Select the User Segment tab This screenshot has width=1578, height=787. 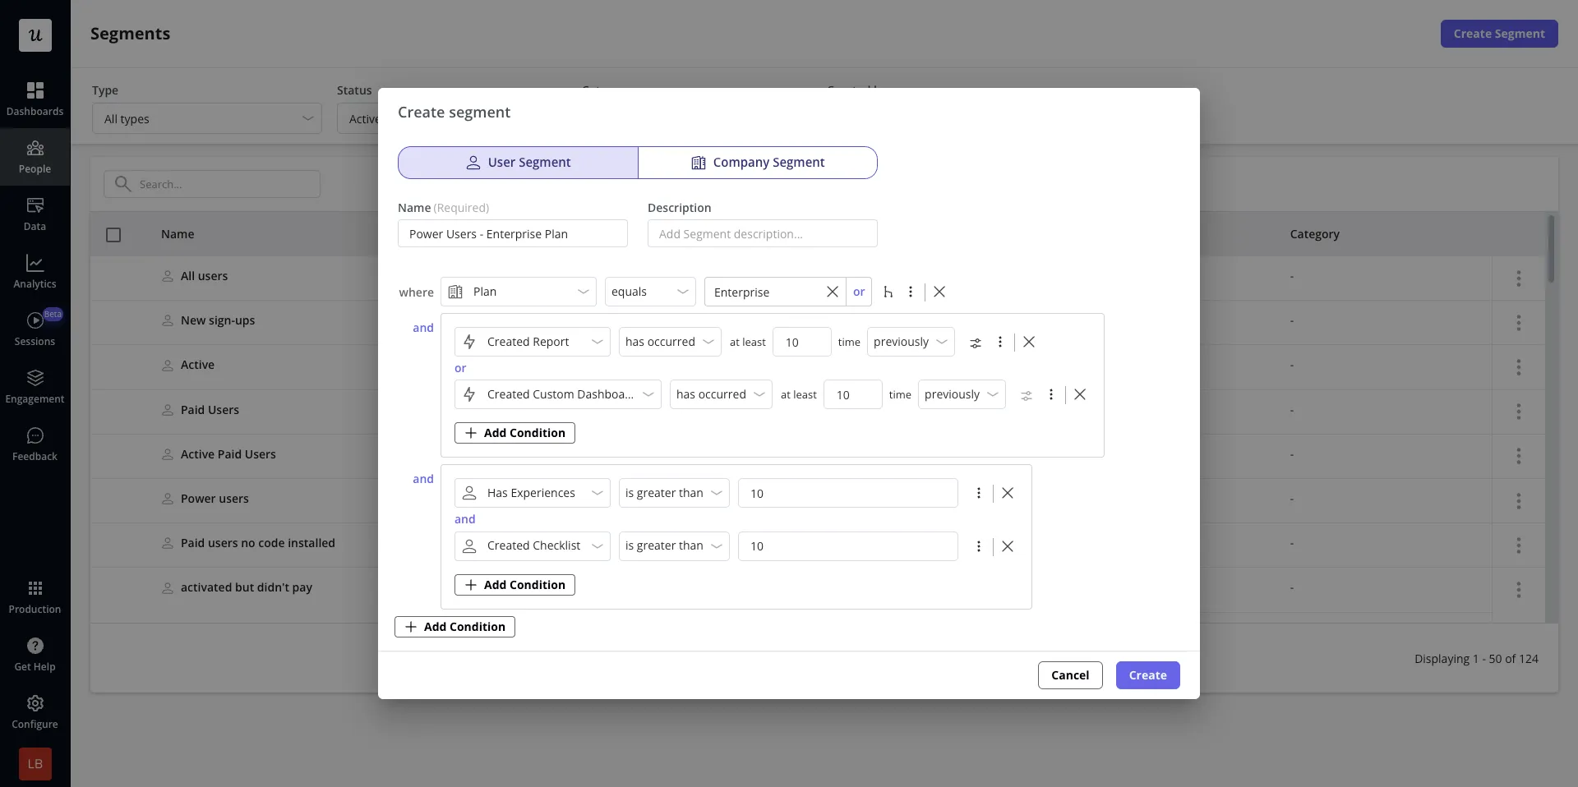(518, 163)
